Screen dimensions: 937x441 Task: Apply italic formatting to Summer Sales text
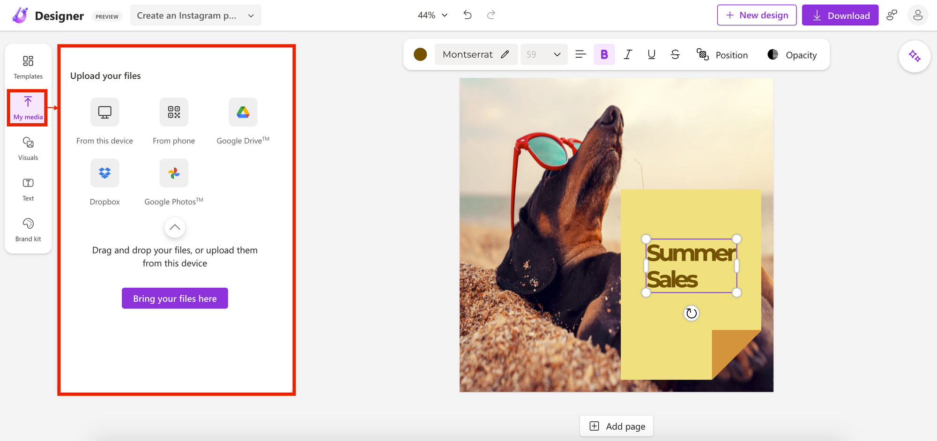point(628,54)
